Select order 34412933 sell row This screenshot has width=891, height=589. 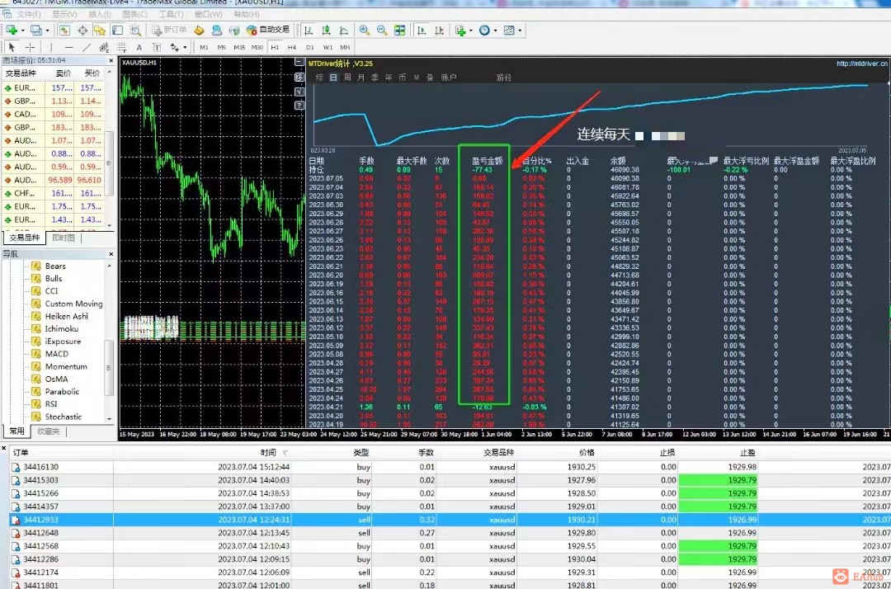[450, 520]
